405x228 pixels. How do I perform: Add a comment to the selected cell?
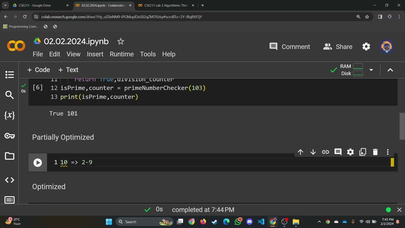338,152
